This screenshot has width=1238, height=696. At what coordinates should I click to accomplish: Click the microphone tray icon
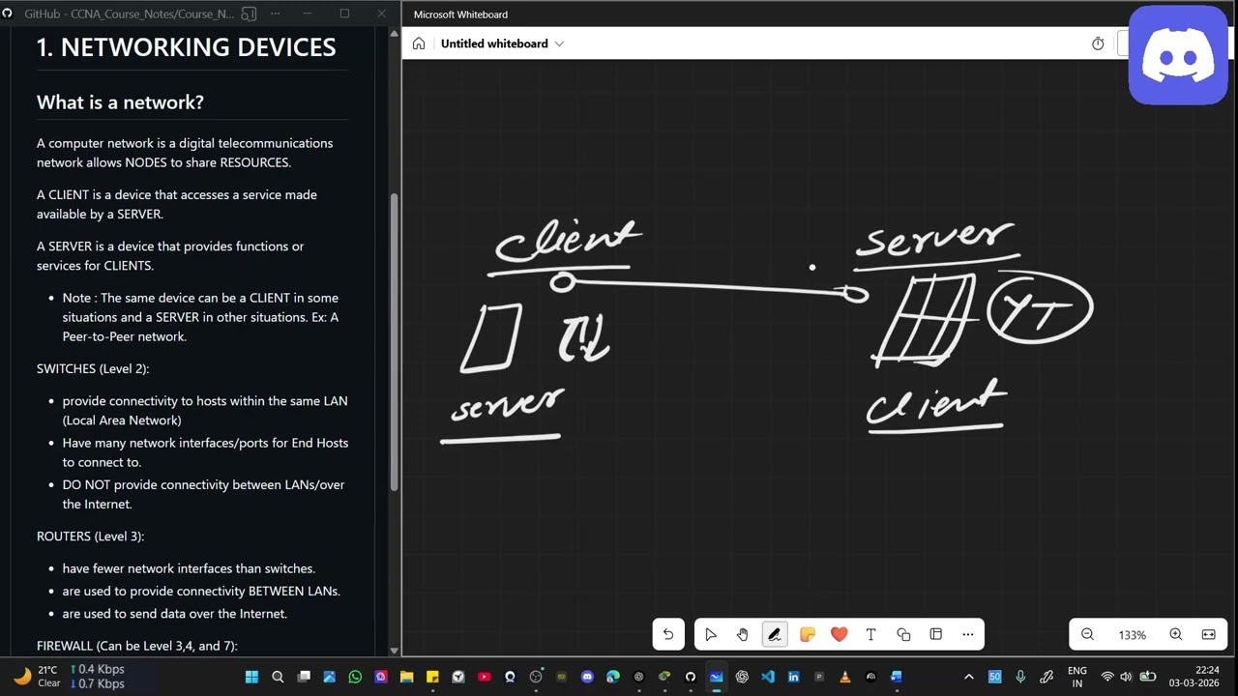(1020, 677)
